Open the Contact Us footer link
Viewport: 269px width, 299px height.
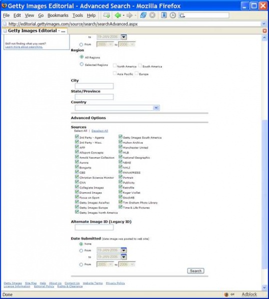72,283
